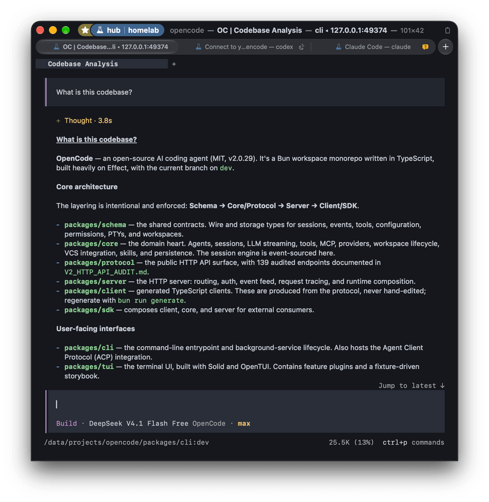Click packages/schema entry
The width and height of the screenshot is (489, 502).
[x=95, y=225]
